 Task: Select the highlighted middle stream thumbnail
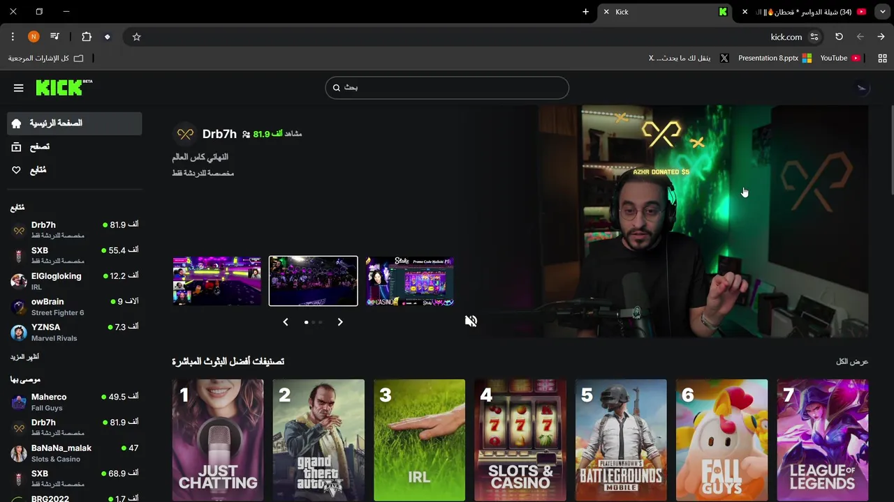point(313,281)
